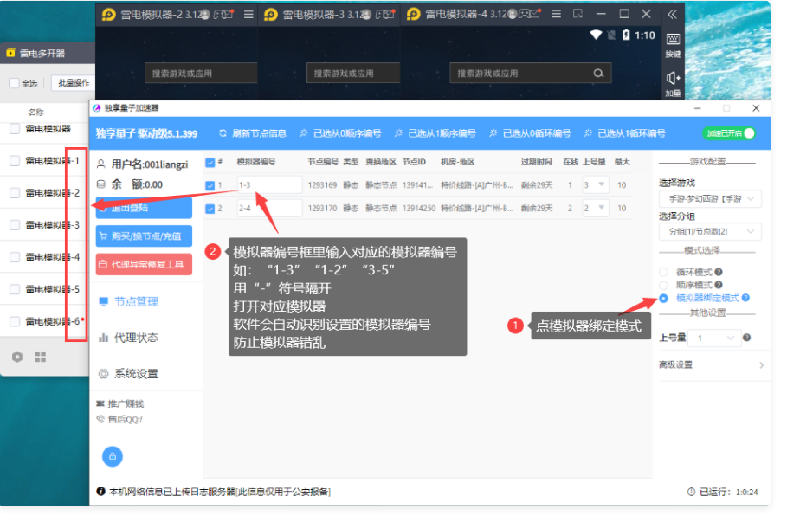Toggle 全选 checkbox in 雷电多开器
Image resolution: width=787 pixels, height=516 pixels.
[14, 83]
